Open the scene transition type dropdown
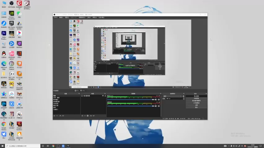The height and width of the screenshot is (148, 264). click(172, 96)
